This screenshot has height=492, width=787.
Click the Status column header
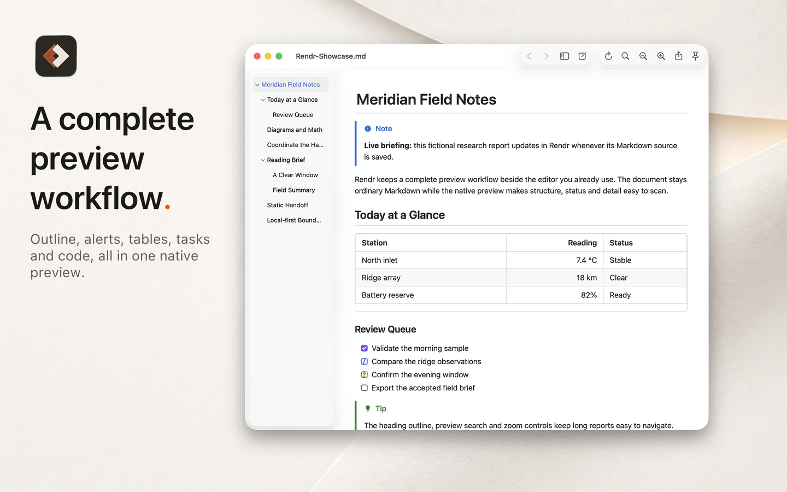pyautogui.click(x=645, y=243)
